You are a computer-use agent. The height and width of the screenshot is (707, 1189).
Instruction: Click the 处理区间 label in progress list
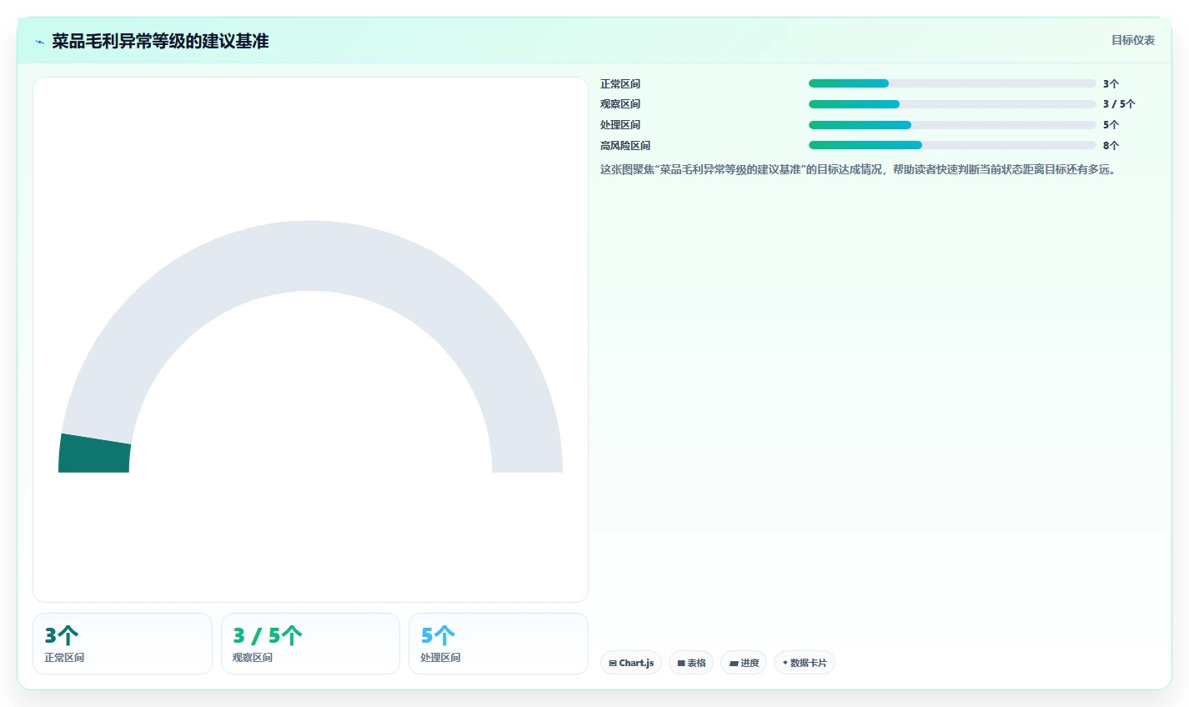pyautogui.click(x=620, y=125)
